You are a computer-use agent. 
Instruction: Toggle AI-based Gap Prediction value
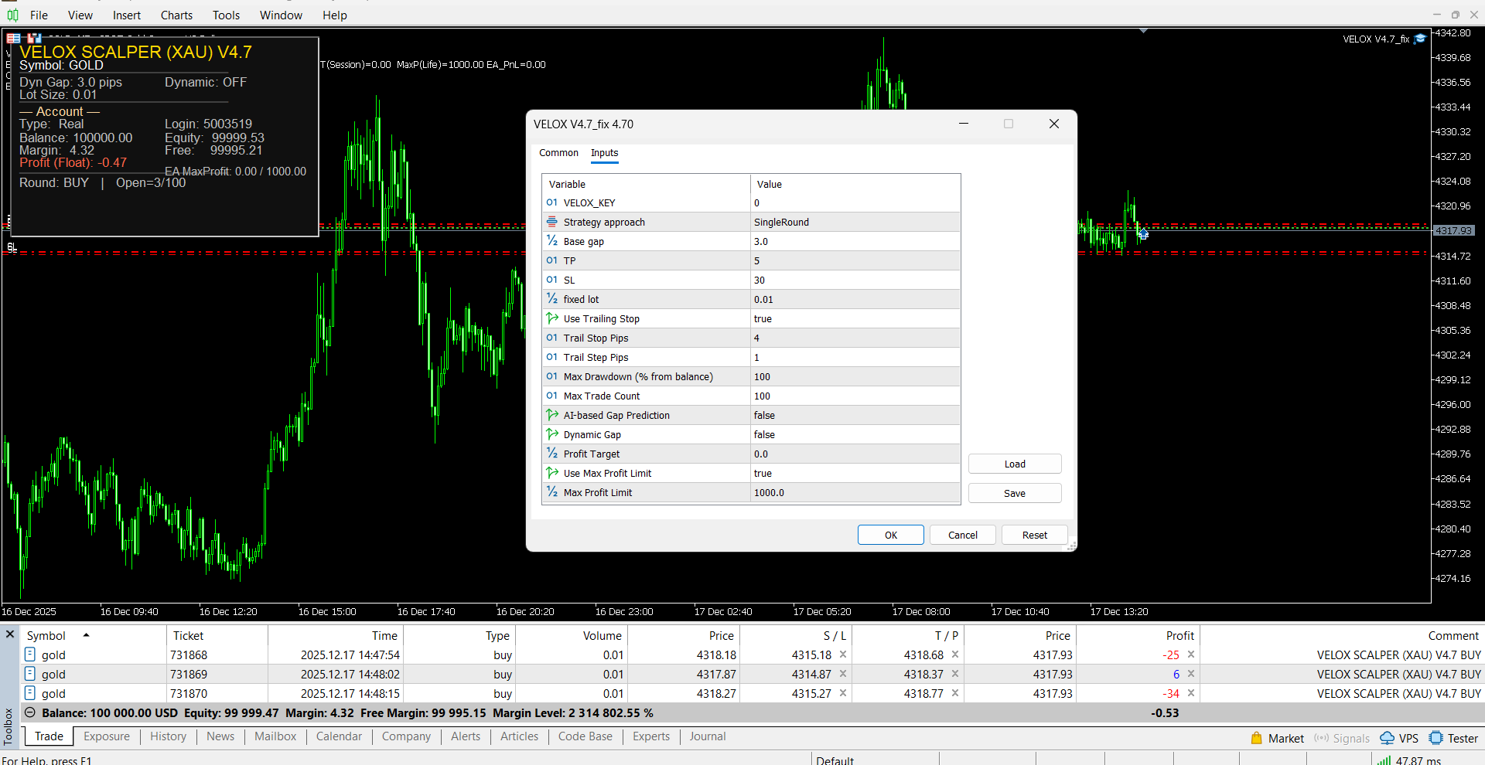855,415
